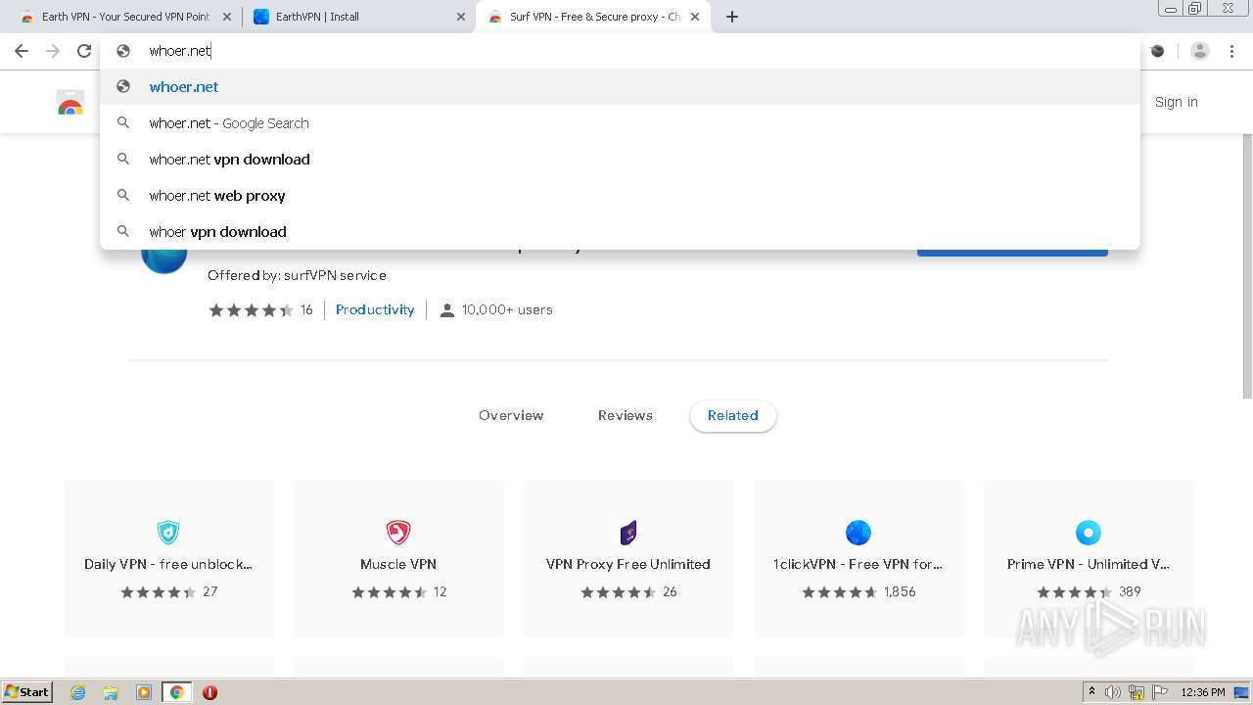Close the Earth VPN tab
The width and height of the screenshot is (1253, 705).
pos(227,17)
